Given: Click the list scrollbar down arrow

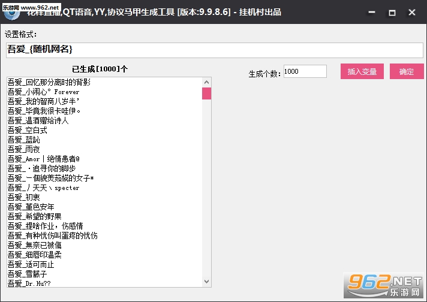Looking at the screenshot, I should [206, 282].
